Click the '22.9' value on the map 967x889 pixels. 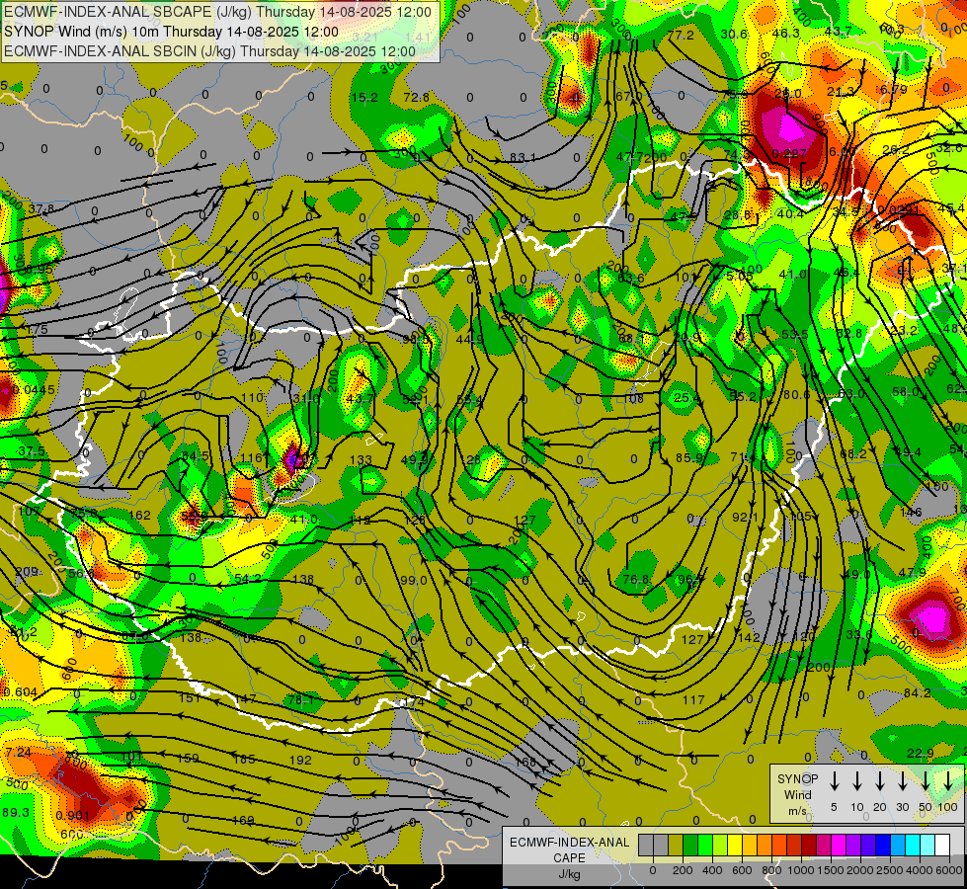coord(921,754)
